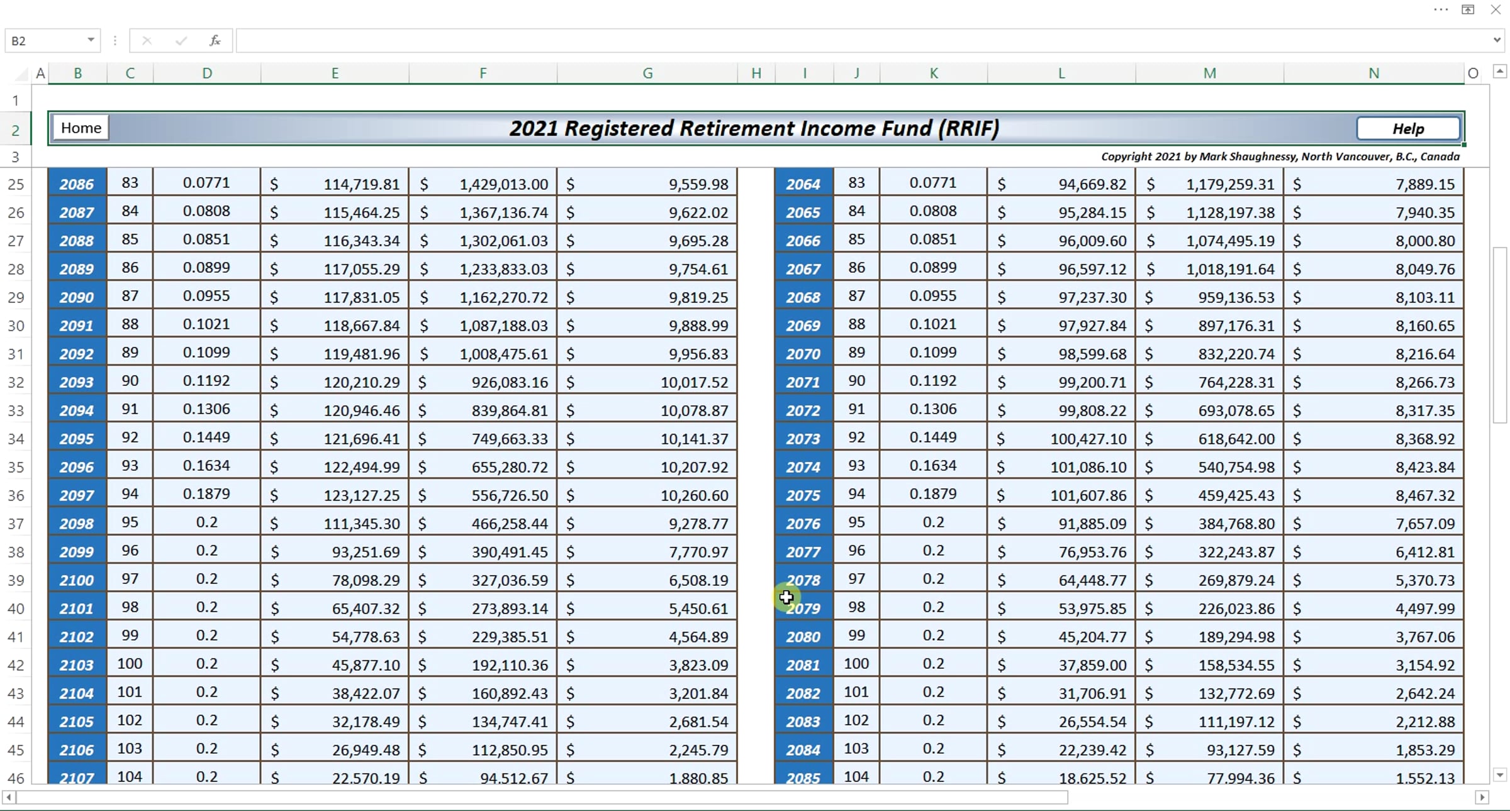Click the horizontal scroll left arrow
This screenshot has width=1510, height=811.
click(9, 797)
